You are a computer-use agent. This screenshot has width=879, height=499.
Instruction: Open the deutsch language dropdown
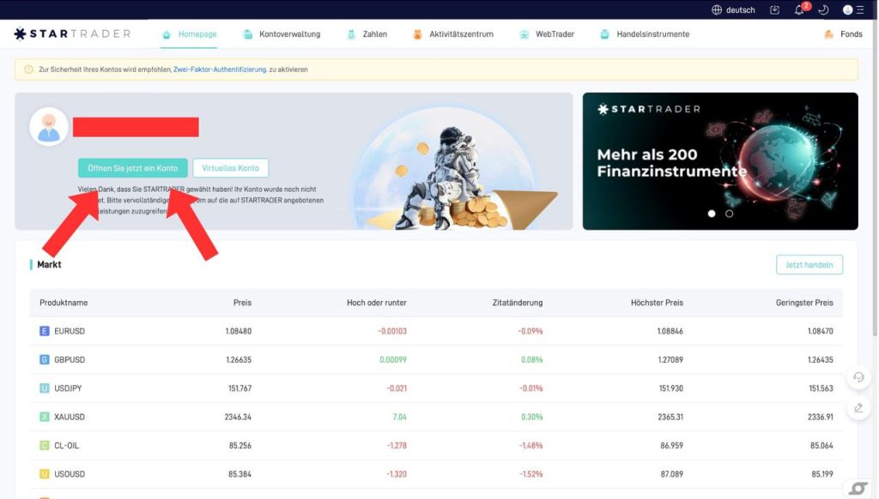[733, 10]
